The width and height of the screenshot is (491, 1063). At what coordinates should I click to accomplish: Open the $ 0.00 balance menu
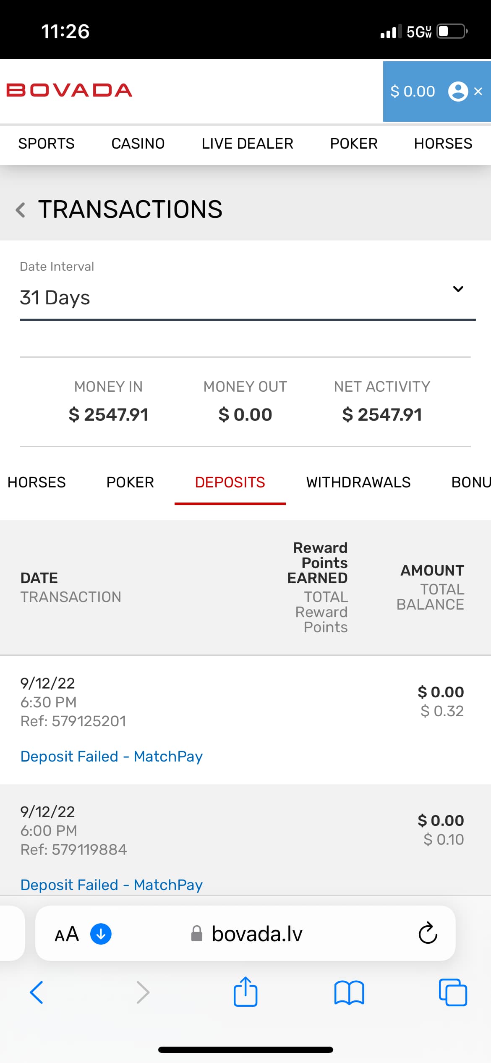(x=413, y=91)
